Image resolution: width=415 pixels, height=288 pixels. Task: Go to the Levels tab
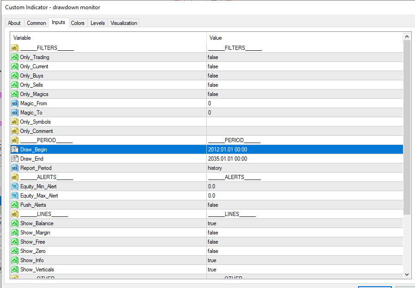tap(98, 23)
